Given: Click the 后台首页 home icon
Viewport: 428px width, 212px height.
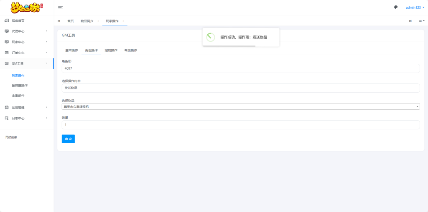Looking at the screenshot, I should click(7, 20).
